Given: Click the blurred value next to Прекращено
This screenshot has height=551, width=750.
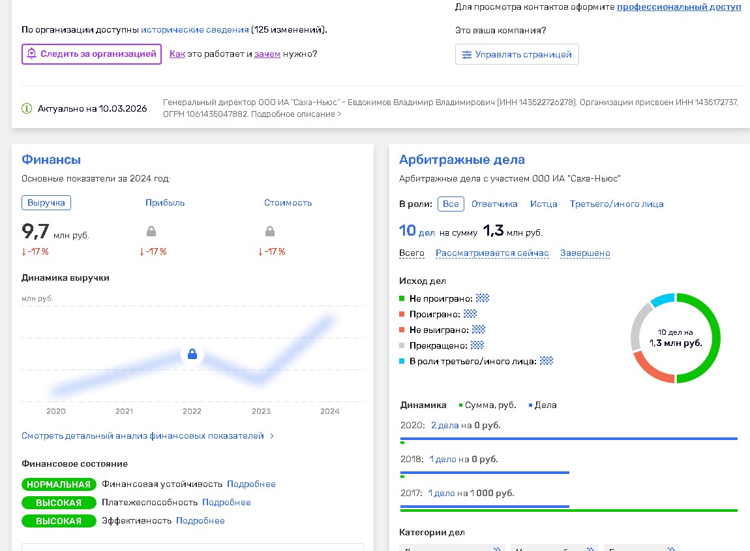Looking at the screenshot, I should 477,345.
